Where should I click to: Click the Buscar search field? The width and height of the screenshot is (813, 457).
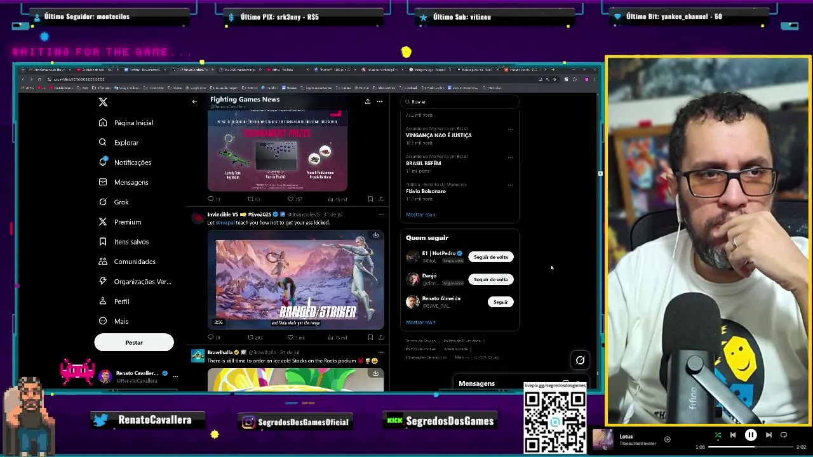click(460, 102)
